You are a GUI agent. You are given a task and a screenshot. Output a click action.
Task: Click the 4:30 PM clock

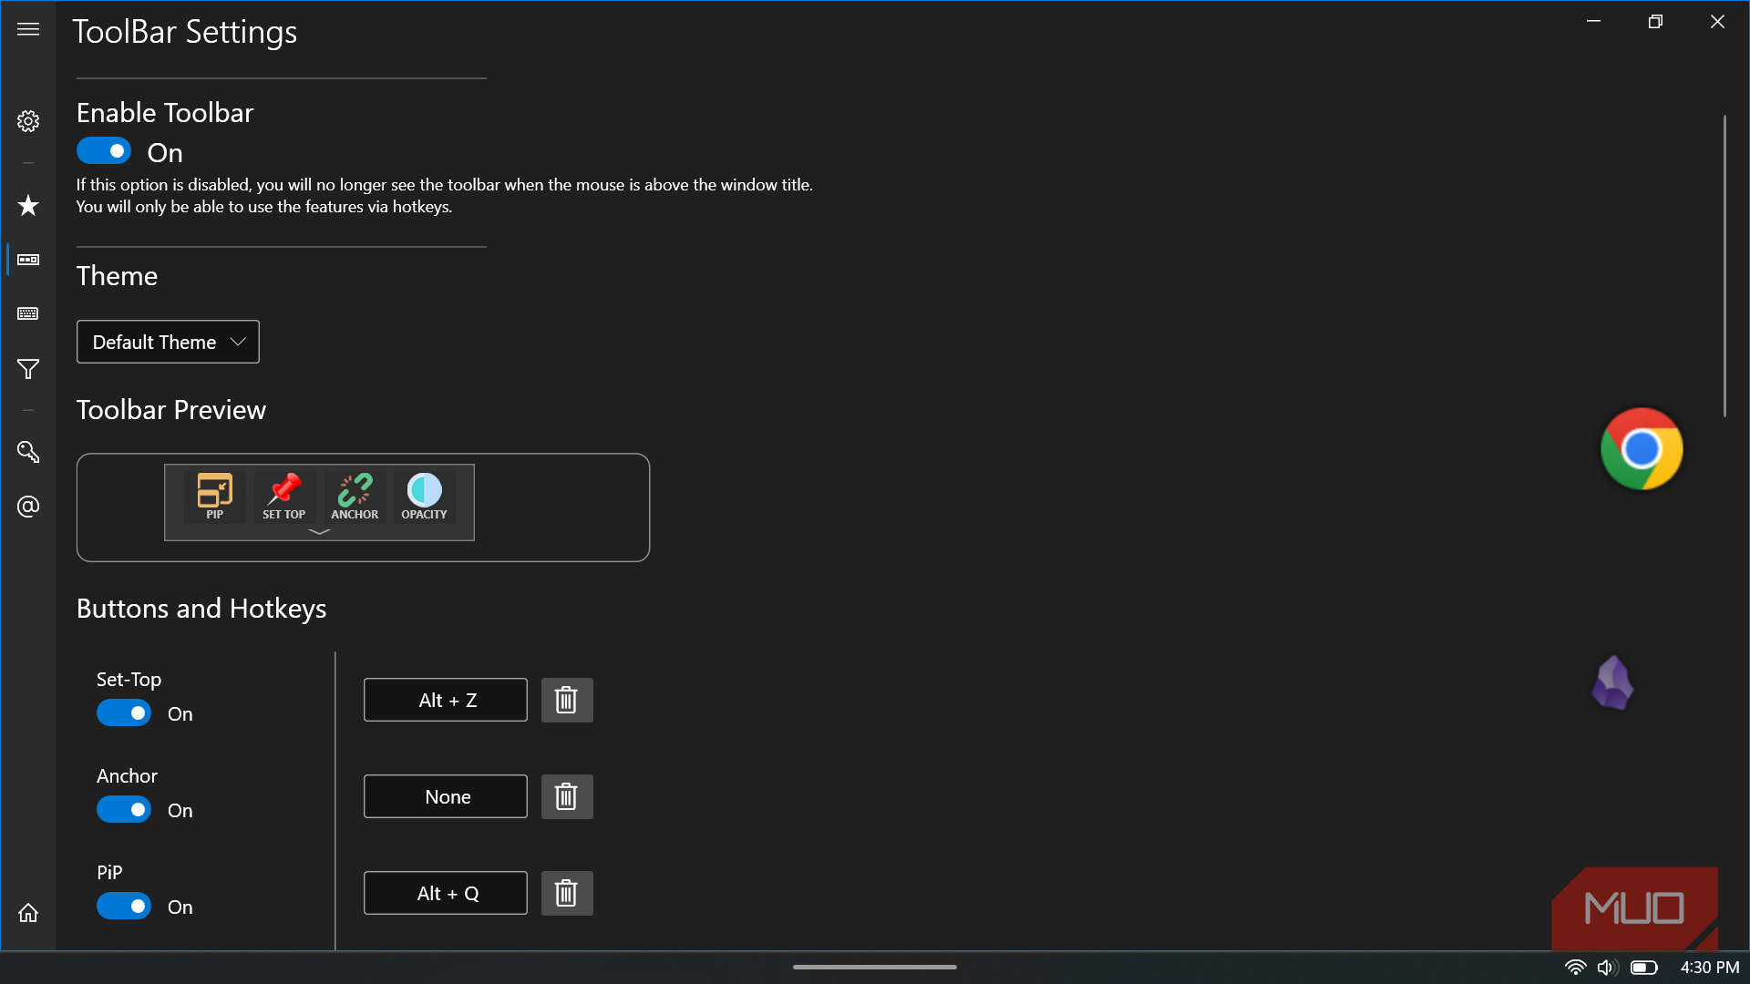pyautogui.click(x=1710, y=968)
